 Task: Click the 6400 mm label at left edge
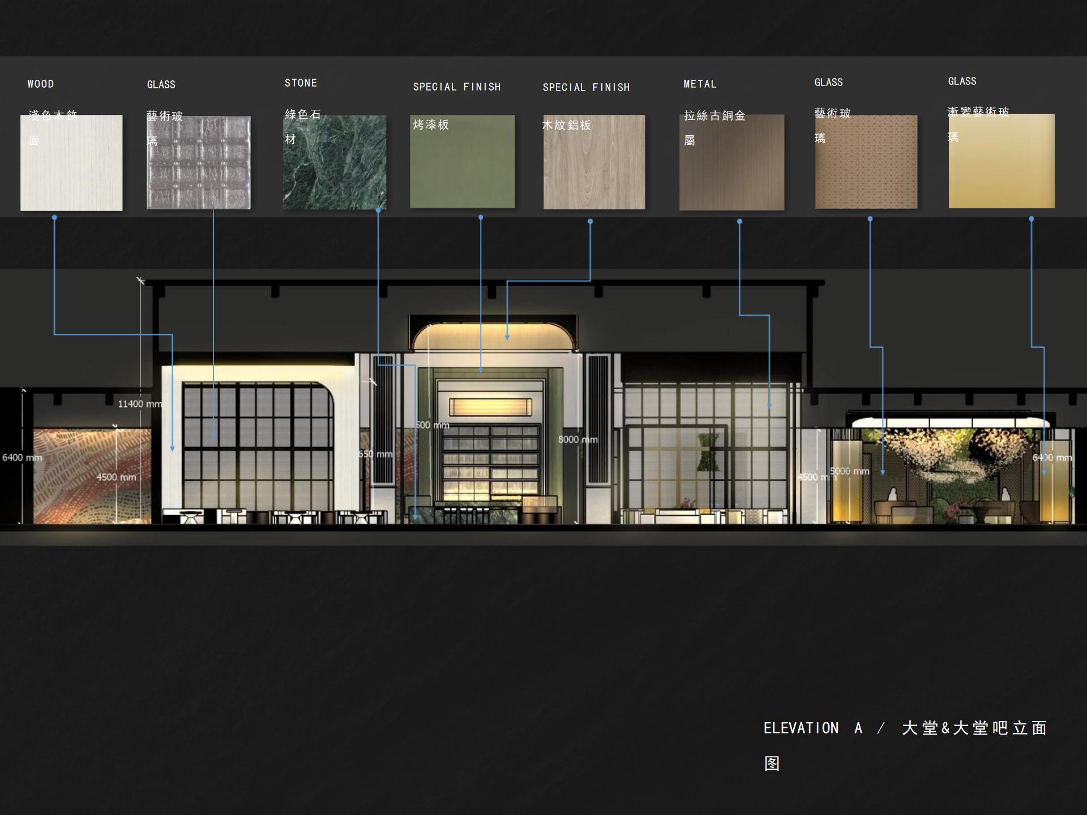point(22,457)
